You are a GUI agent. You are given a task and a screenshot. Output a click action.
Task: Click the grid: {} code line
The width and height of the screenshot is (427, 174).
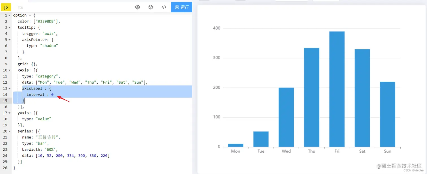point(28,64)
